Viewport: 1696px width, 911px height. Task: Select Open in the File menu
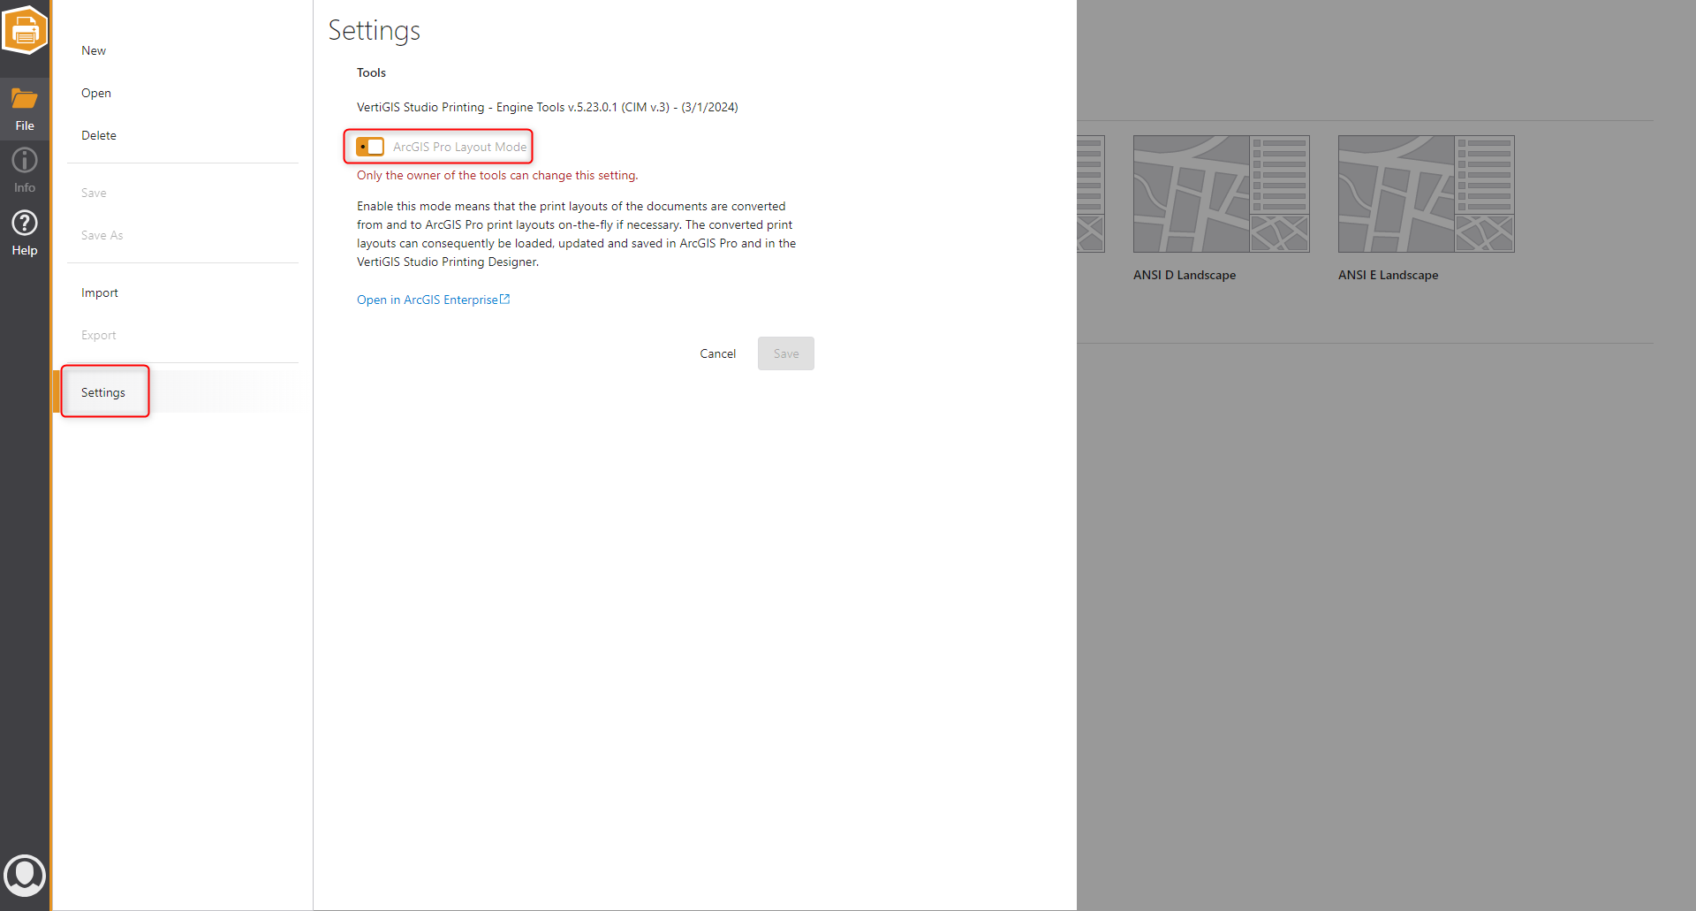pos(96,93)
